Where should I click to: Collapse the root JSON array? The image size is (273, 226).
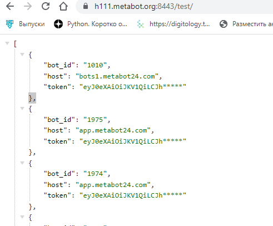(x=7, y=43)
